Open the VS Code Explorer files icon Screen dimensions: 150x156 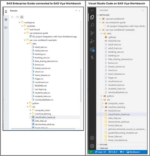(x=92, y=17)
